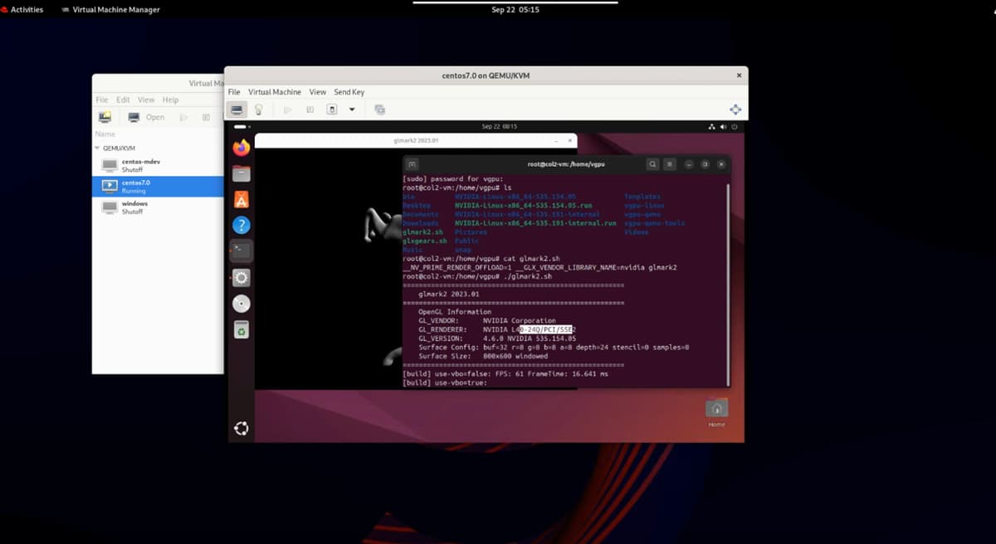Click the terminal vertical scrollbar

coord(728,282)
